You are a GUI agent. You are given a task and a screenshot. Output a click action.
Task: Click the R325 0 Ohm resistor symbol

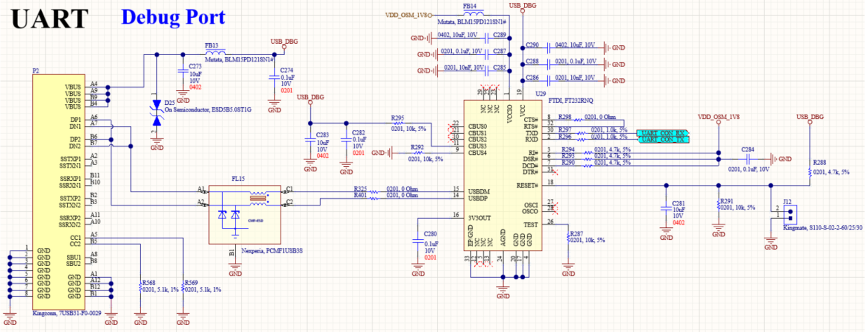click(x=374, y=192)
